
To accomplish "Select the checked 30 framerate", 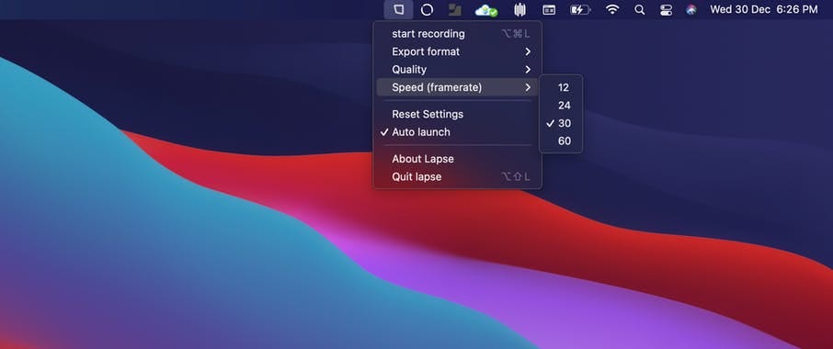I will (x=561, y=124).
